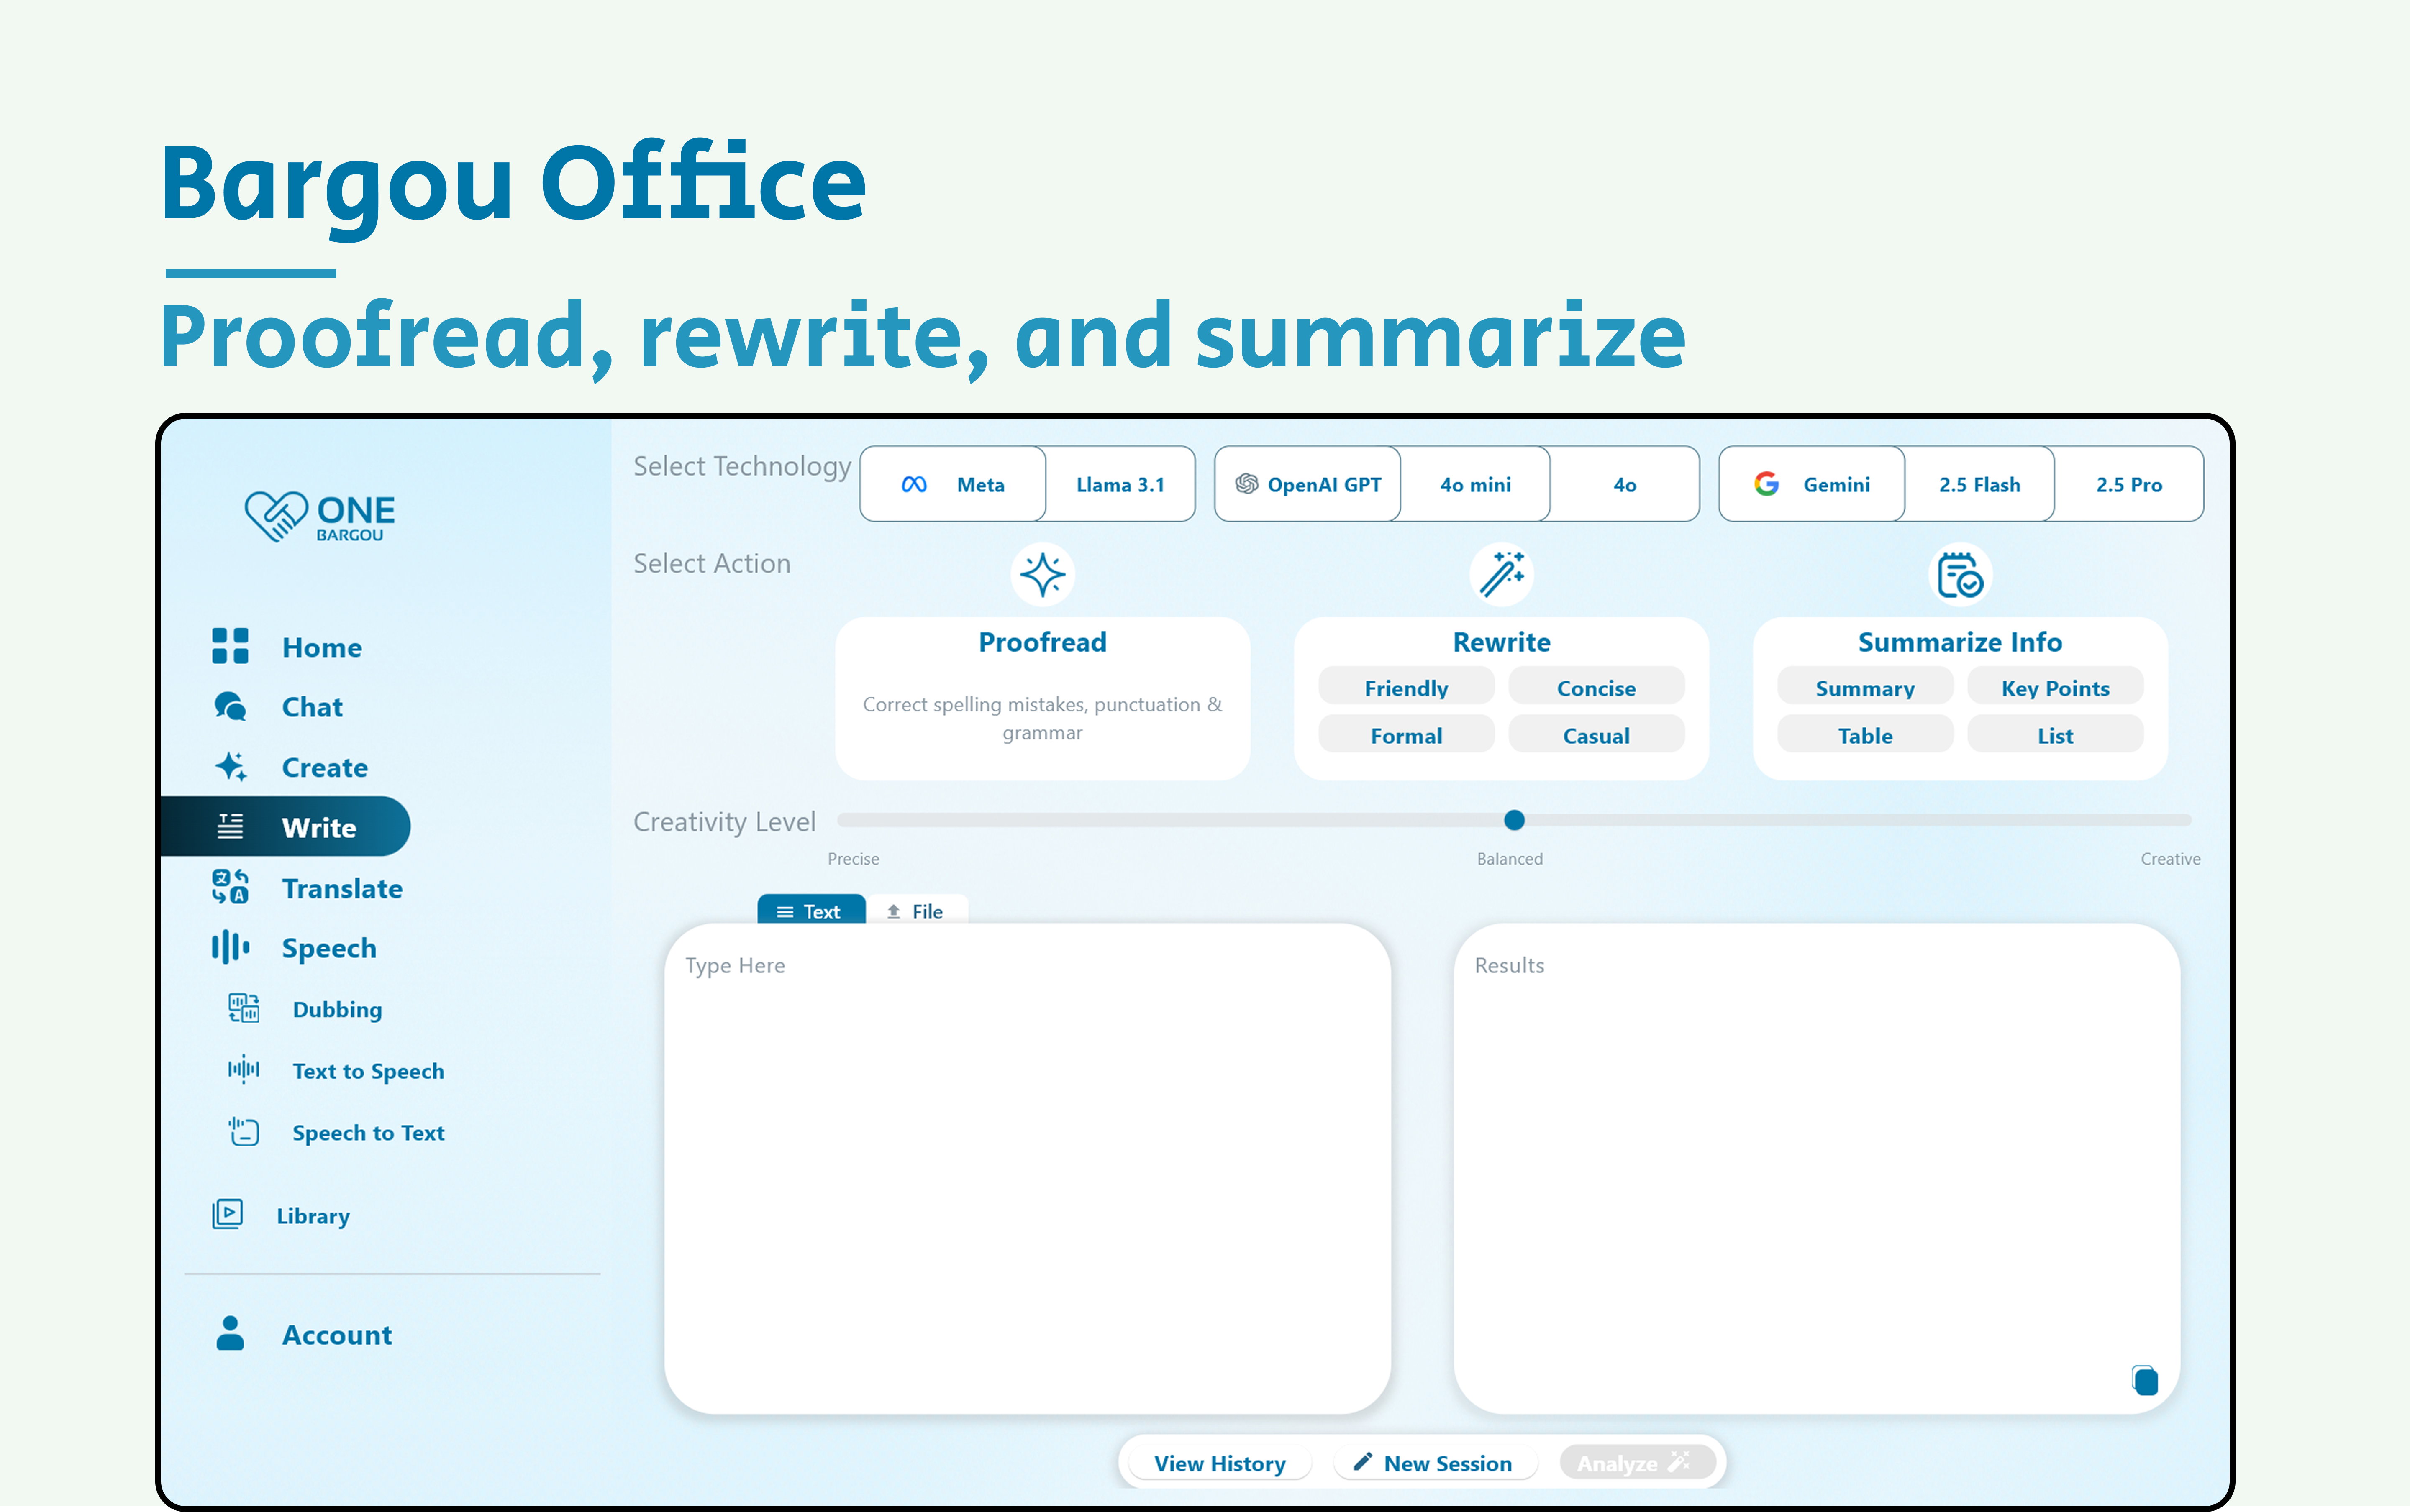Click the Speech to Text icon
The height and width of the screenshot is (1512, 2410).
pyautogui.click(x=243, y=1132)
